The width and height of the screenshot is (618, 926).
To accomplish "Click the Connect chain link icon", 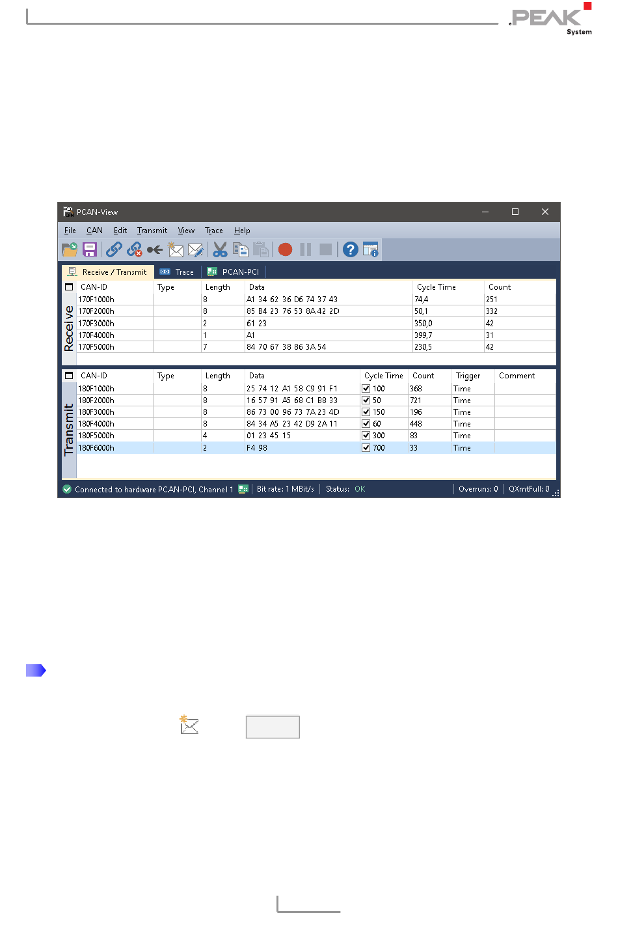I will [114, 249].
